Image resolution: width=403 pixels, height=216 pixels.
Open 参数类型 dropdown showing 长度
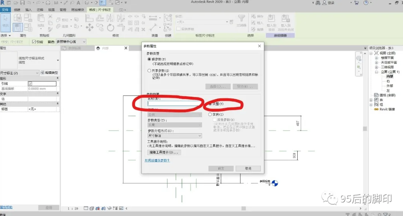(175, 125)
